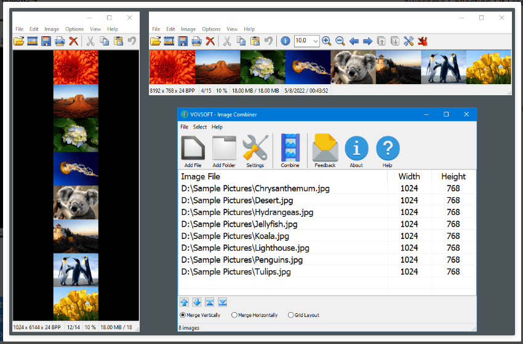Select Merge Vertically radio button
523x344 pixels.
click(200, 315)
